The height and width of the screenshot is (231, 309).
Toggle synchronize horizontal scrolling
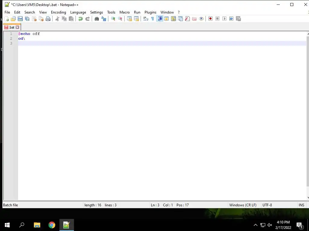136,19
